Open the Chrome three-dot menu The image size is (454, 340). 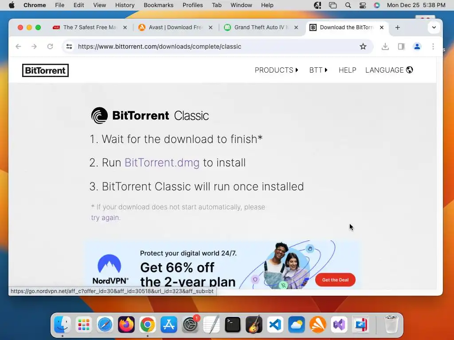pos(433,46)
